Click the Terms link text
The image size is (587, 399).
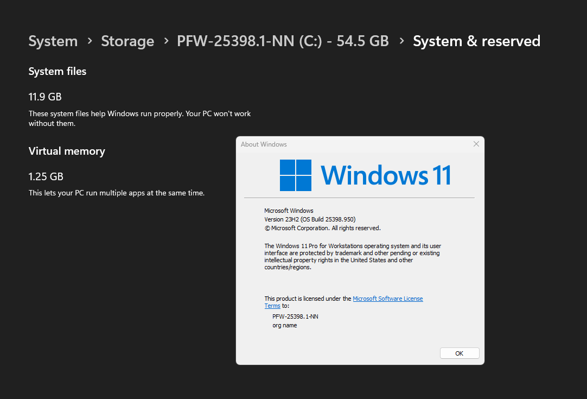tap(272, 306)
